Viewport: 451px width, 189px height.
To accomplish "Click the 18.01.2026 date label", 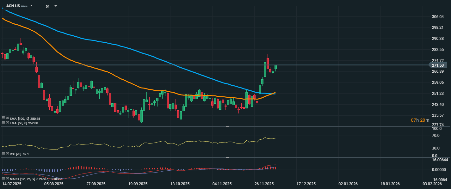I will coord(390,184).
